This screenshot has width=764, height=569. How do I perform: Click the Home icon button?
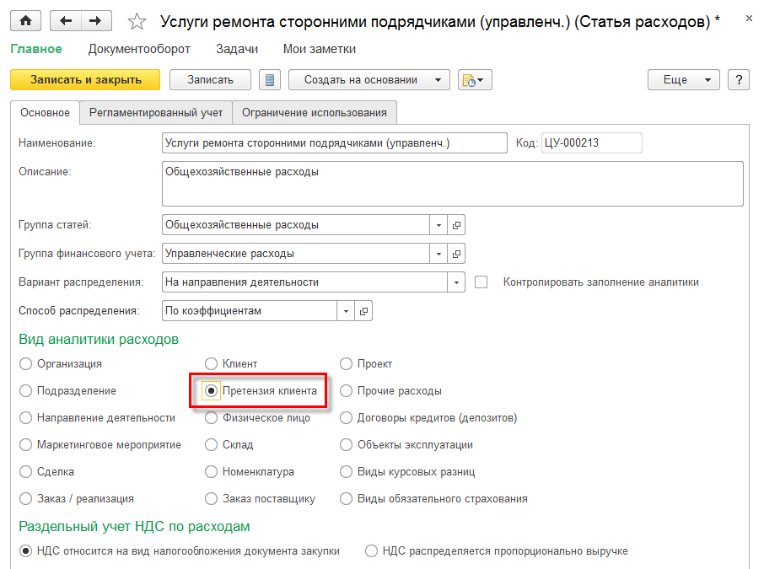tap(25, 21)
